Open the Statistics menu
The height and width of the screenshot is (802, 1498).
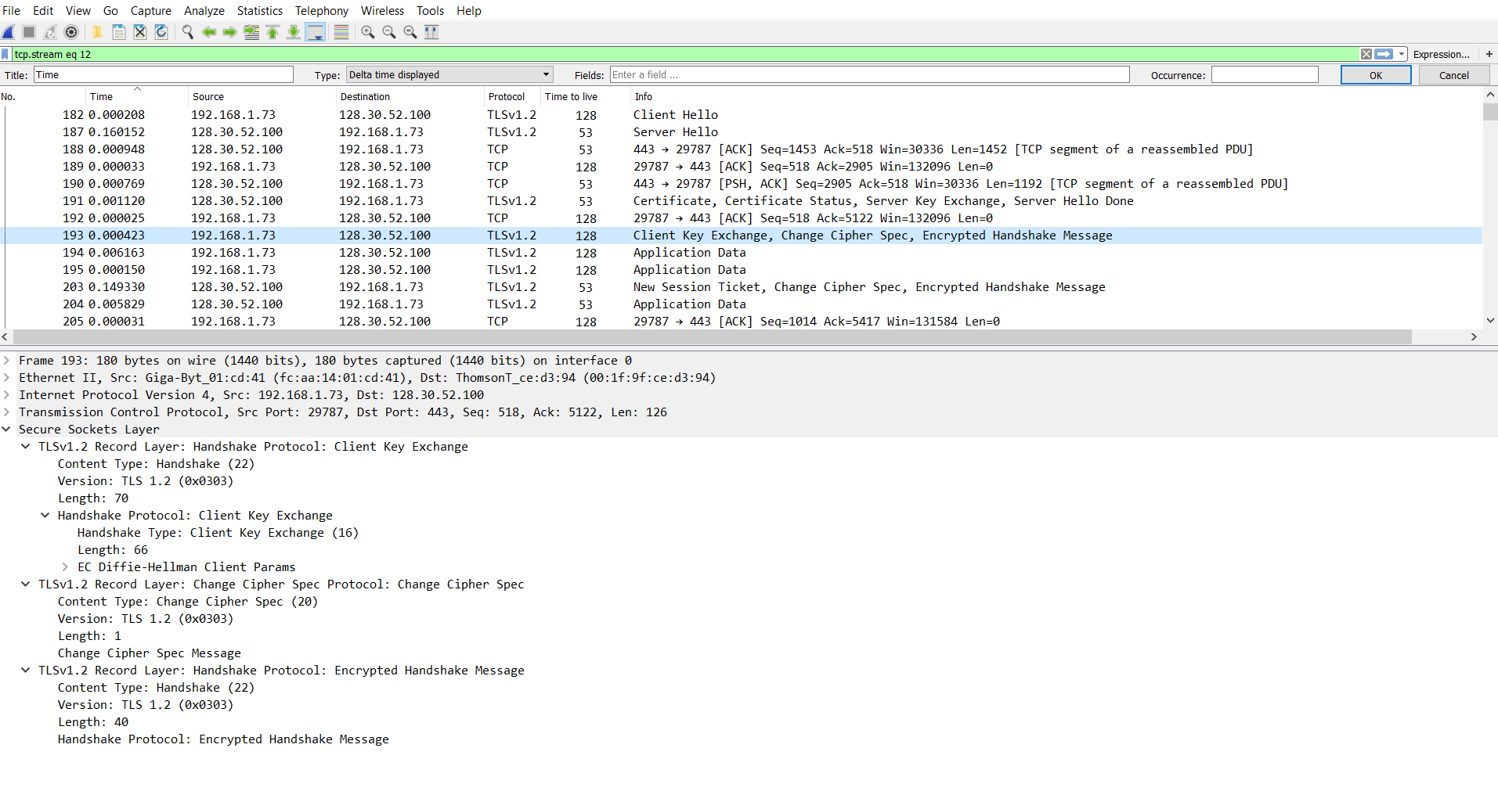(x=260, y=11)
